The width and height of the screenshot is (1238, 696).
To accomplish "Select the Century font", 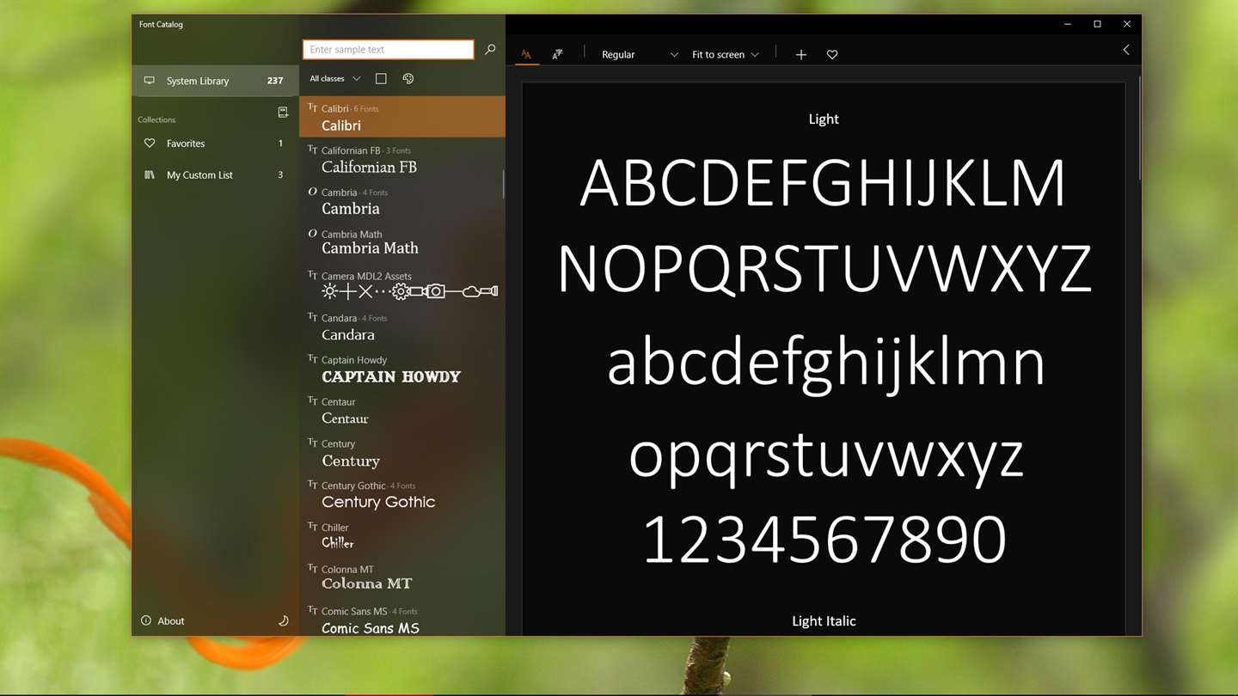I will coord(402,452).
